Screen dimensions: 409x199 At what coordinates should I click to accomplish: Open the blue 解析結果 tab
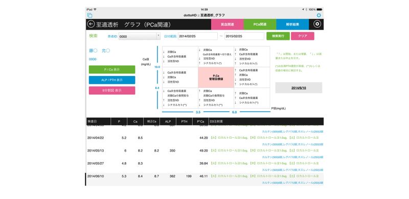click(292, 24)
